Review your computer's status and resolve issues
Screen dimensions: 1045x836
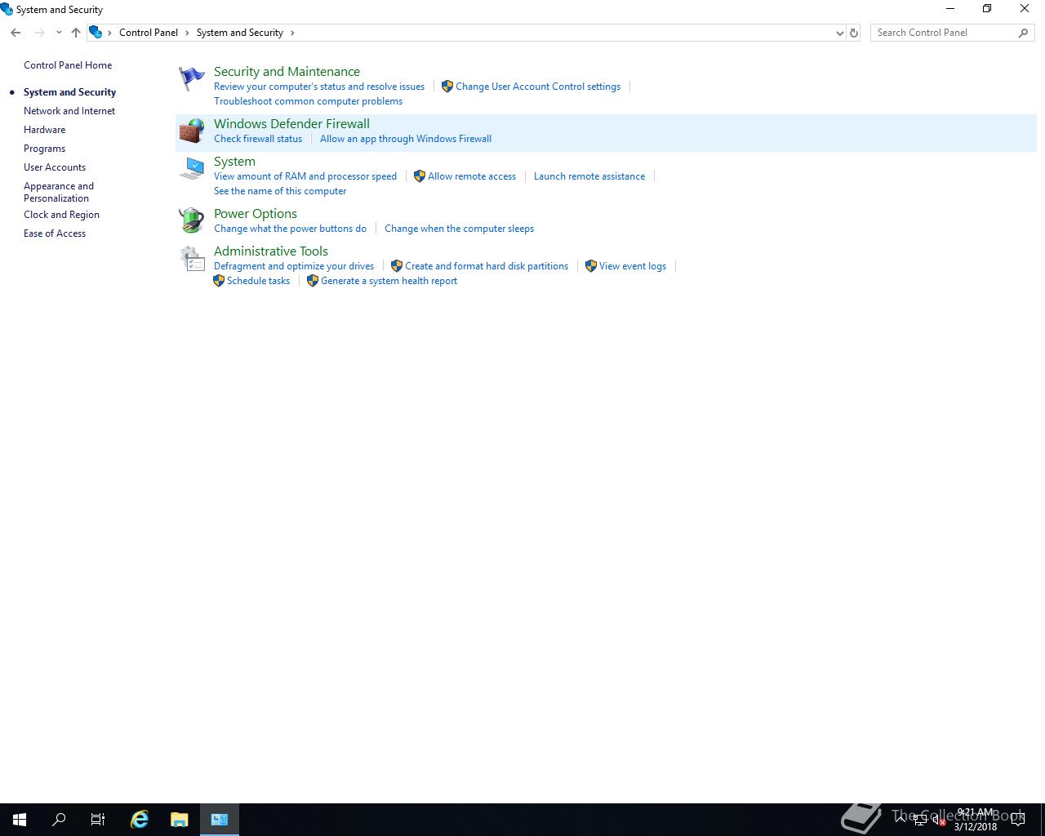[x=319, y=87]
